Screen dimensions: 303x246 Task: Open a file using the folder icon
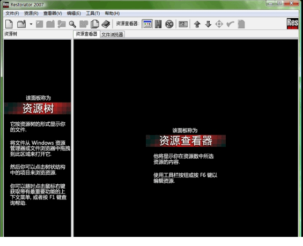pos(21,24)
